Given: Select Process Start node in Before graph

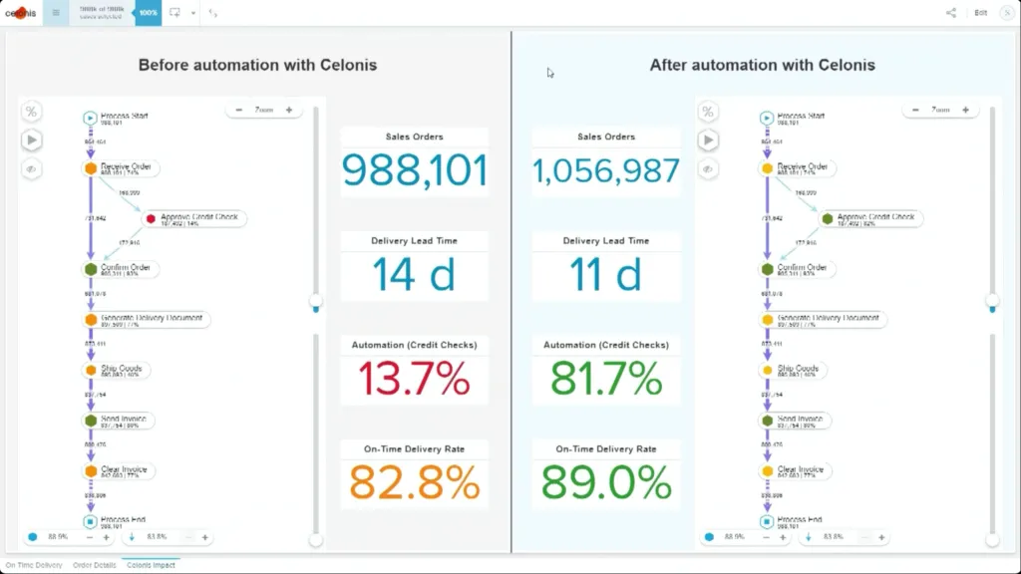Looking at the screenshot, I should tap(90, 118).
